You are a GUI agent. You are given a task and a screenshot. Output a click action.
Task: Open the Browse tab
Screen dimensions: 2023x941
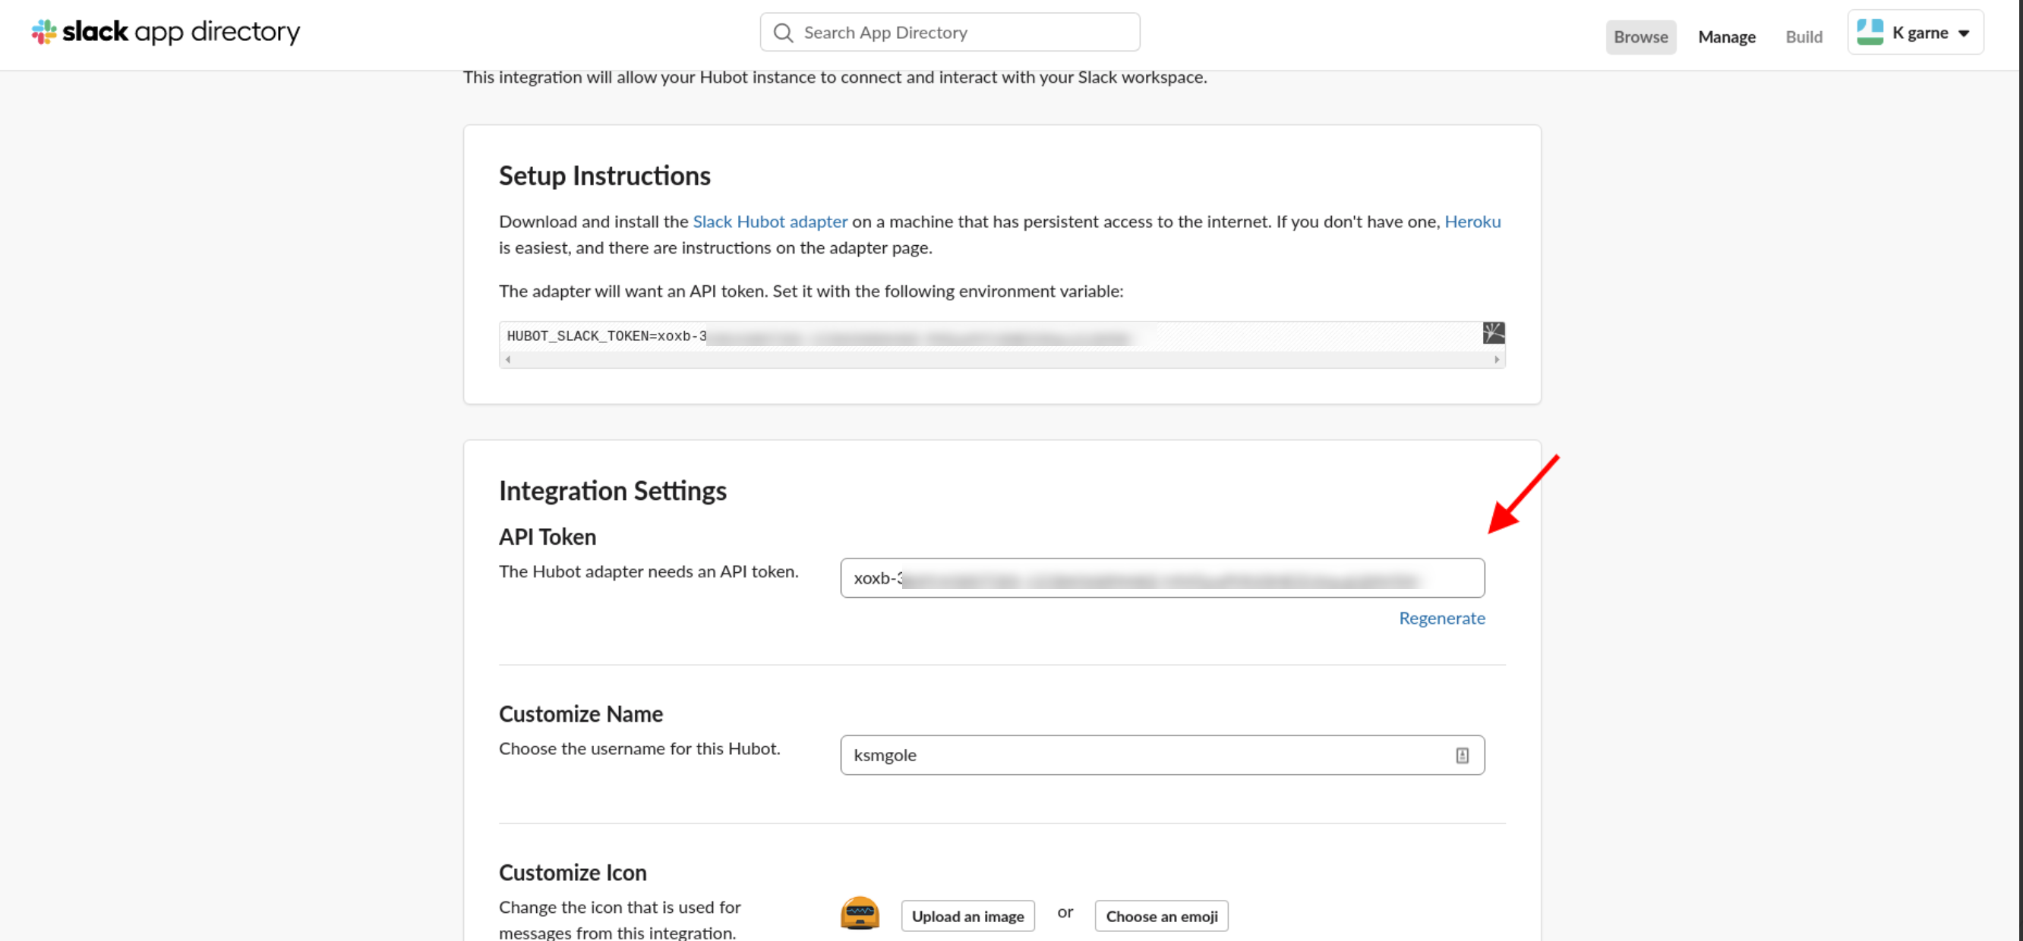1640,37
